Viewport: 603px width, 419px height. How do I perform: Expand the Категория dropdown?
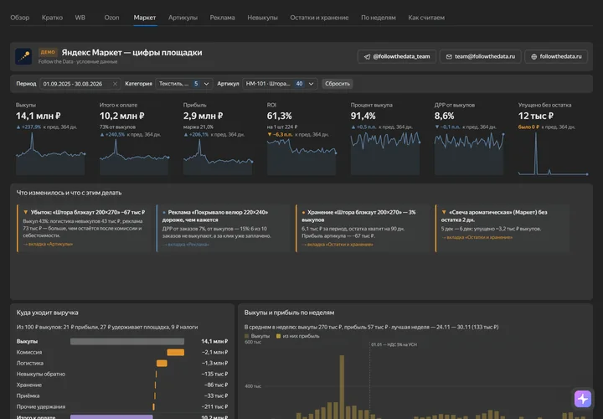tap(183, 84)
